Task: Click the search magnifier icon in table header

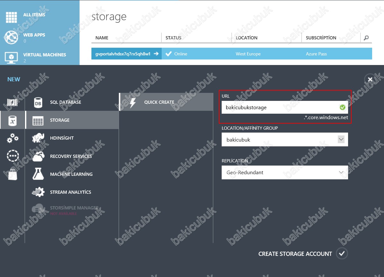Action: pos(366,38)
